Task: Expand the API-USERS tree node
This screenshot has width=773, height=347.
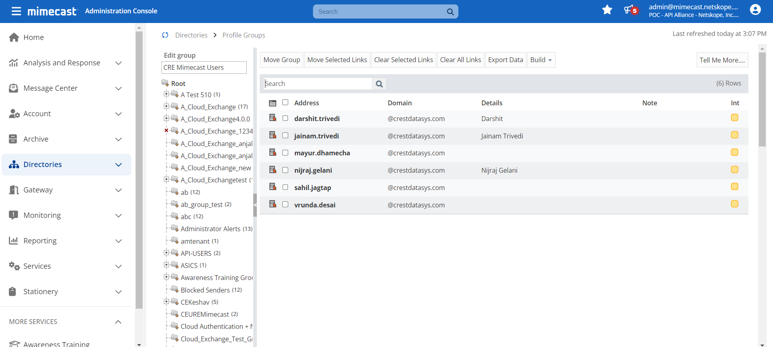Action: tap(166, 253)
